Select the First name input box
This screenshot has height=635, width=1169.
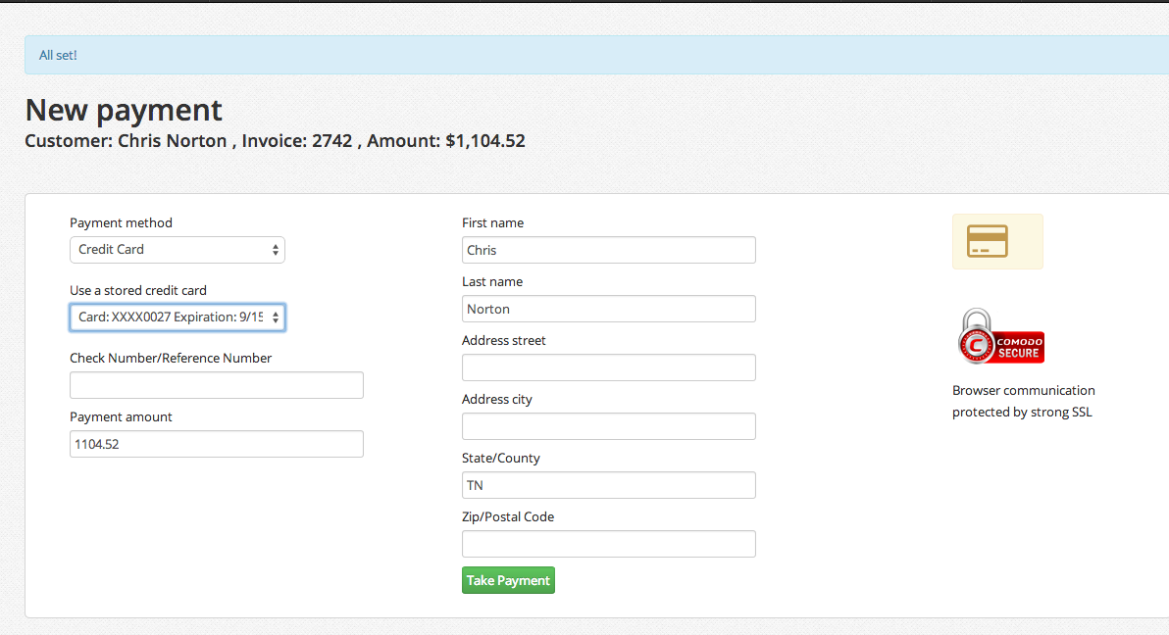coord(608,250)
